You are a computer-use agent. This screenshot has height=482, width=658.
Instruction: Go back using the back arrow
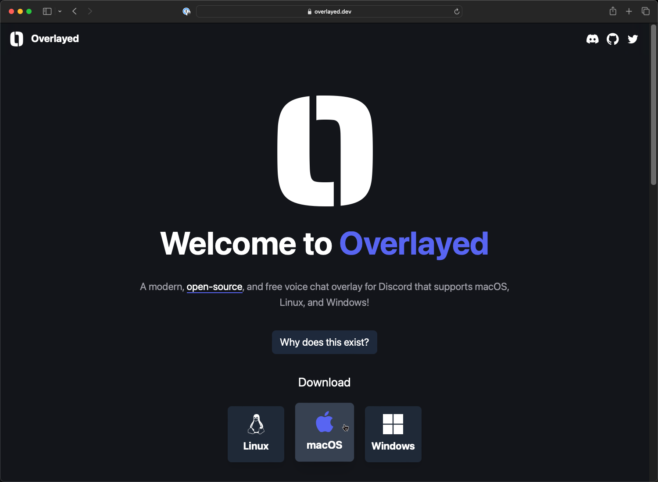75,11
